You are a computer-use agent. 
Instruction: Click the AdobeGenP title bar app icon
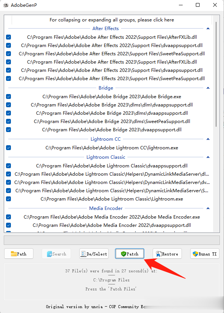click(6, 5)
